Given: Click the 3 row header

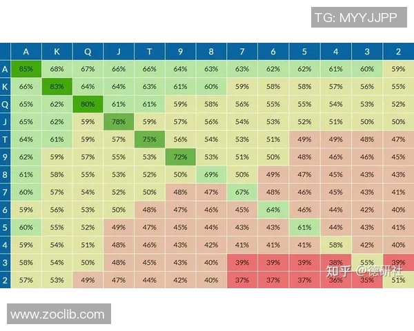Looking at the screenshot, I should [x=6, y=263].
